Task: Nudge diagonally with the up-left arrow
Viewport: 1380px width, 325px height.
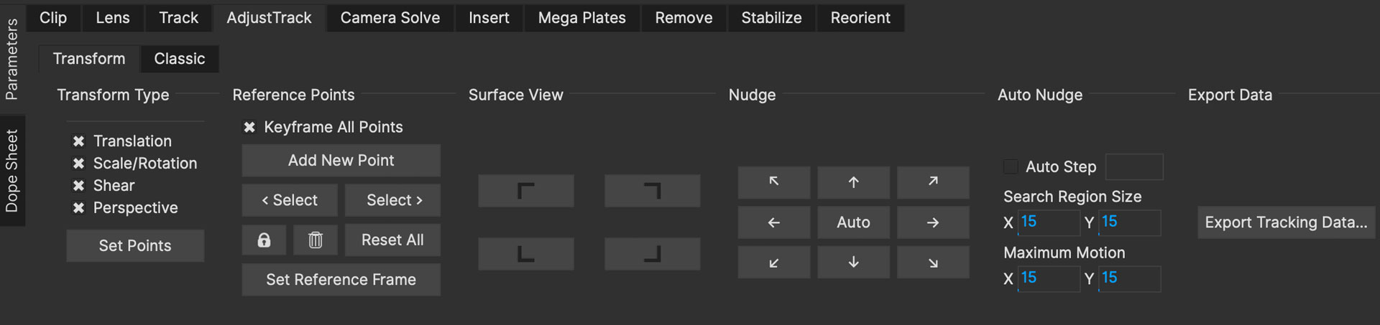Action: pyautogui.click(x=773, y=182)
